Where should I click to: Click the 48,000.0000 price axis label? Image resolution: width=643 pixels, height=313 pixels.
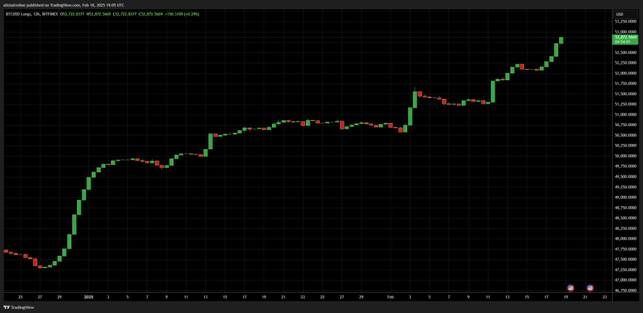pyautogui.click(x=626, y=239)
